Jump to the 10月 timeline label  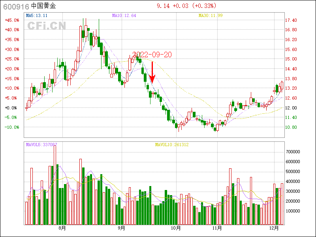176,228
